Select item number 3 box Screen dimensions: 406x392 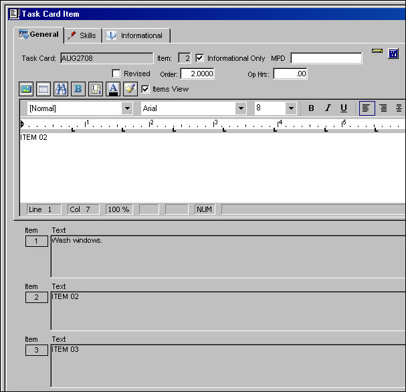pos(37,350)
